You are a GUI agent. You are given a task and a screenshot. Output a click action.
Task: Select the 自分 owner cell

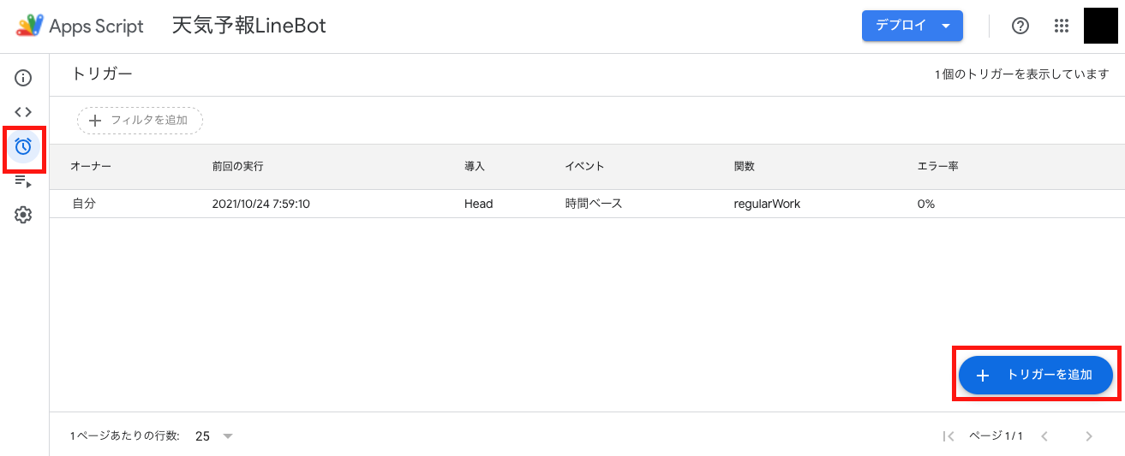click(83, 204)
